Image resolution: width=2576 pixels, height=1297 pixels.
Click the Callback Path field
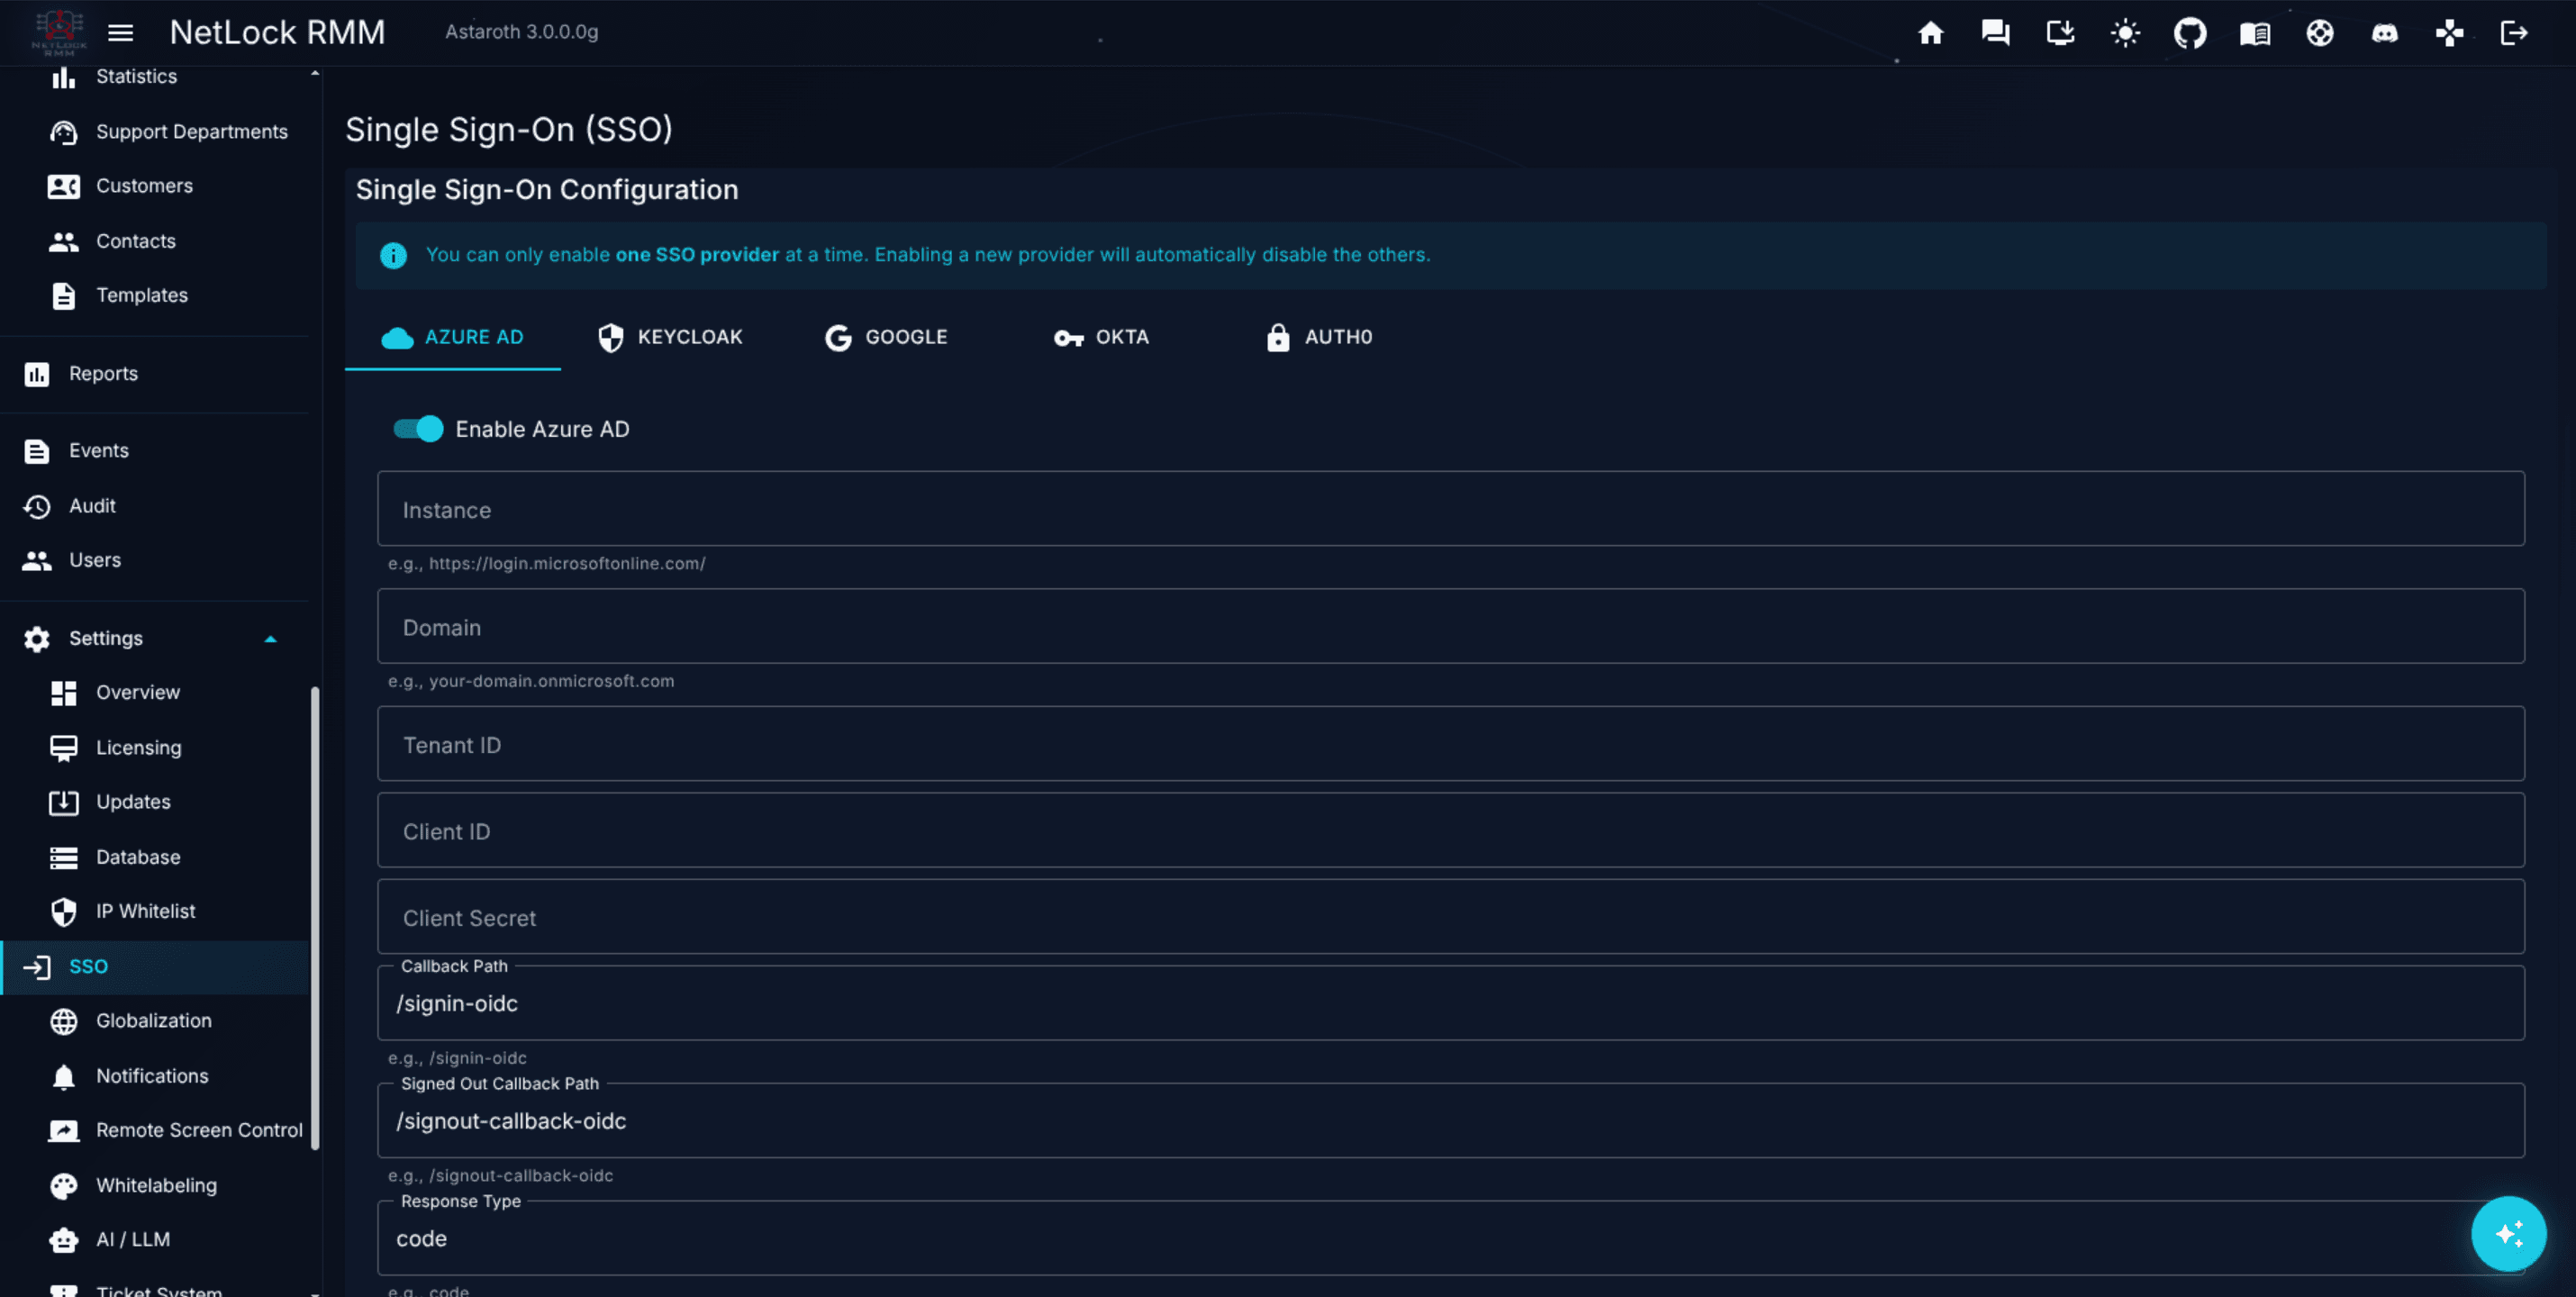[x=1450, y=1003]
